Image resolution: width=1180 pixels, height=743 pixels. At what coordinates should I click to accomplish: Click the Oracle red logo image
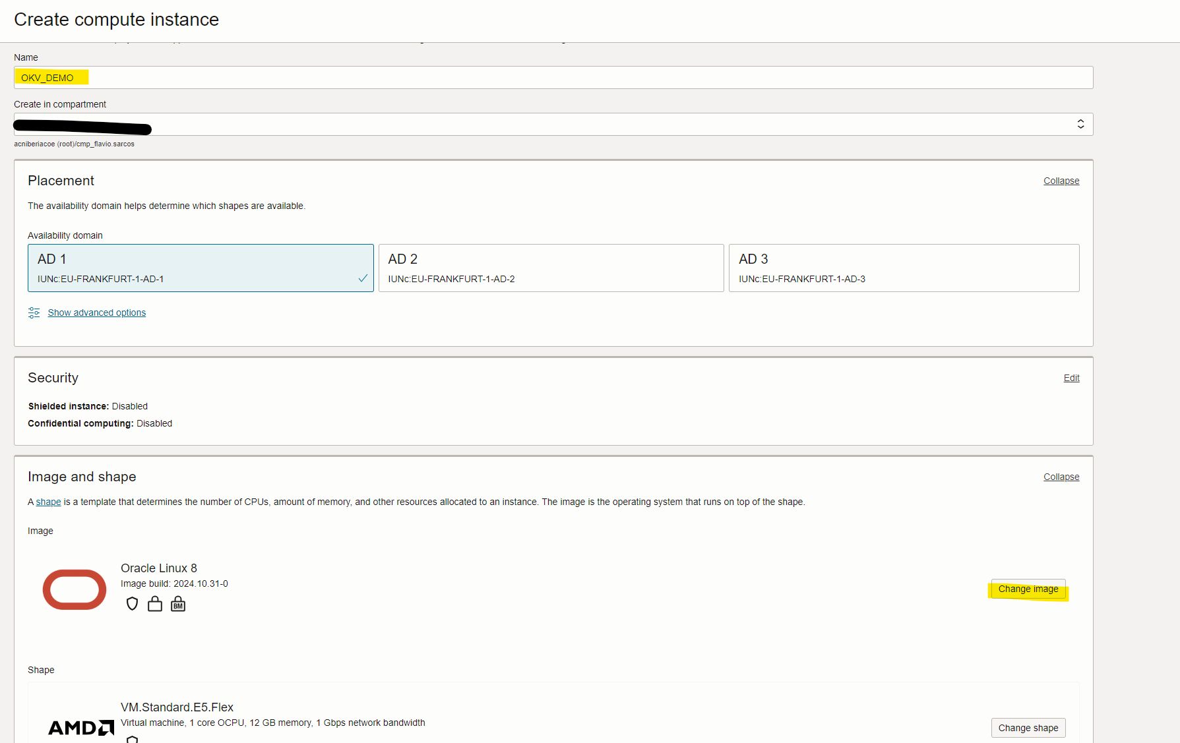coord(75,589)
